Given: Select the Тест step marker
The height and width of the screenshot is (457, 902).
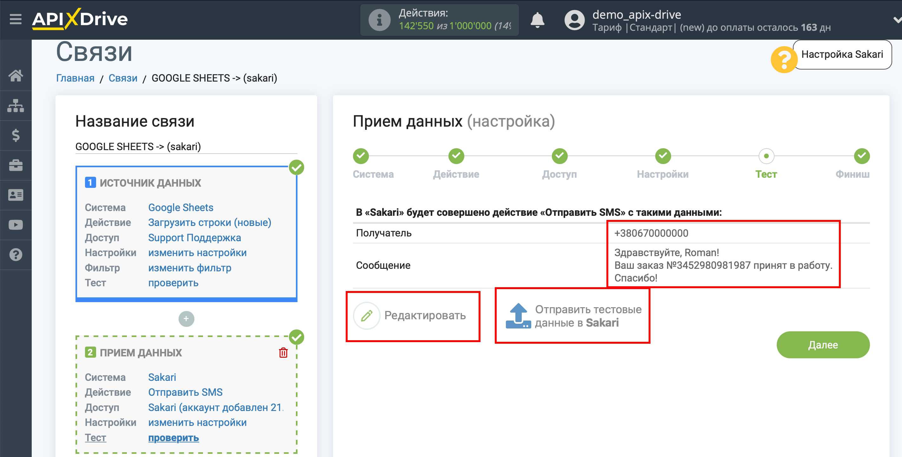Looking at the screenshot, I should coord(766,156).
